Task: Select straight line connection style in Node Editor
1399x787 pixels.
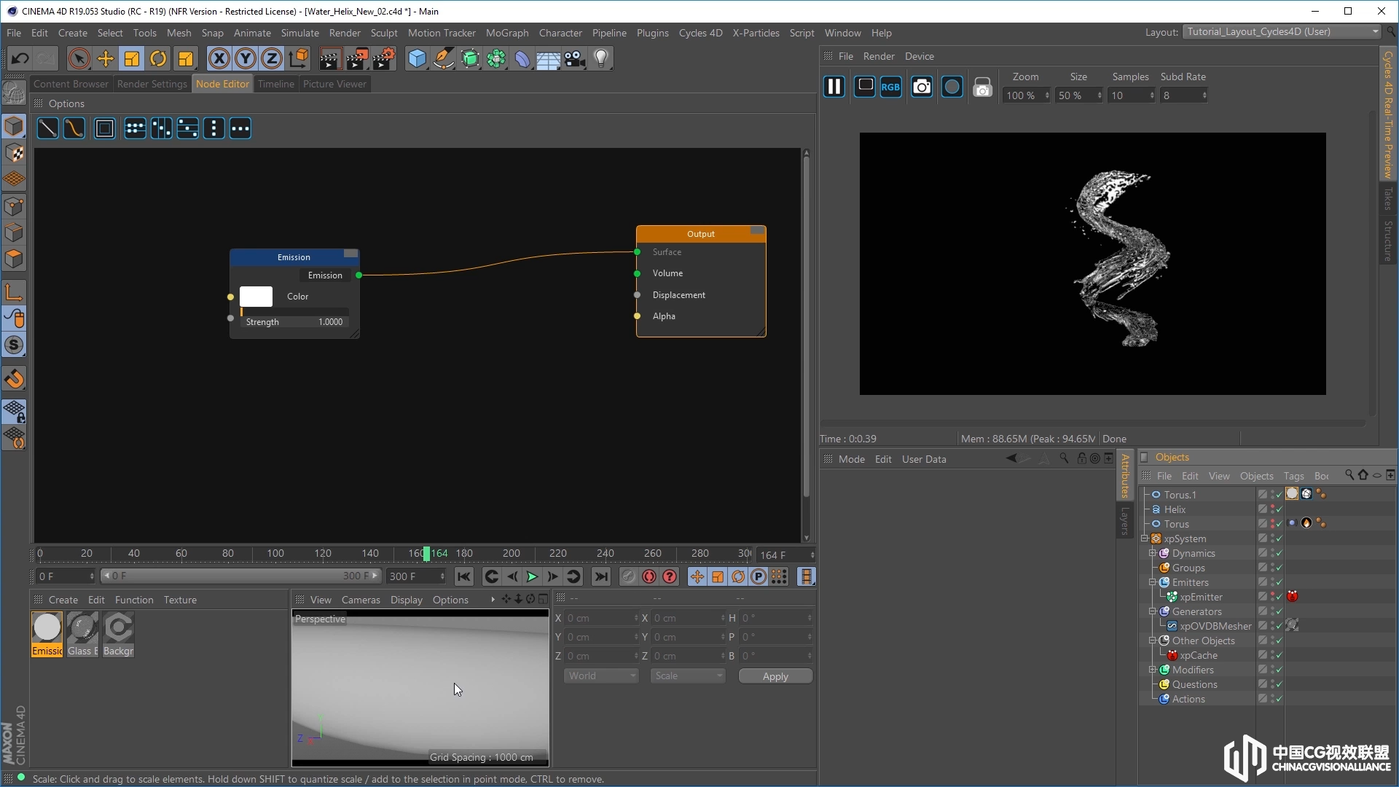Action: click(x=47, y=129)
